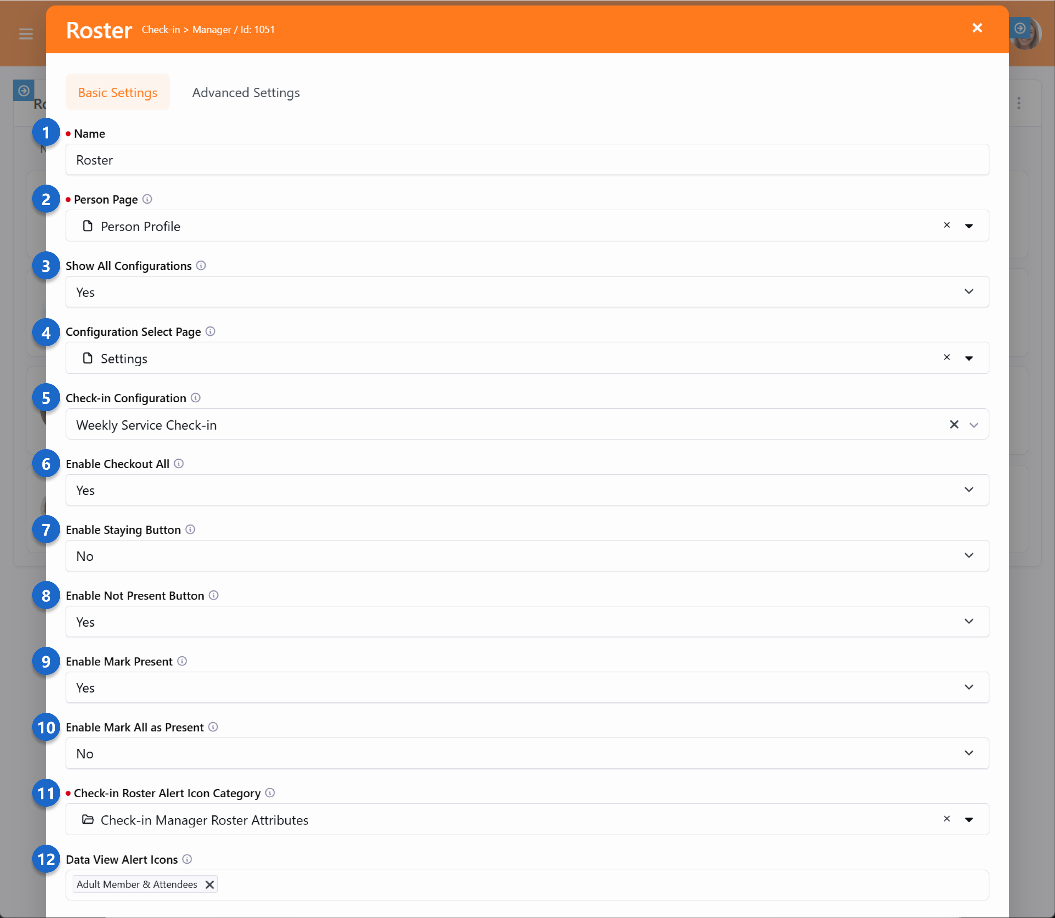The image size is (1055, 918).
Task: Open Configuration Select Page picker arrow
Action: click(x=968, y=358)
